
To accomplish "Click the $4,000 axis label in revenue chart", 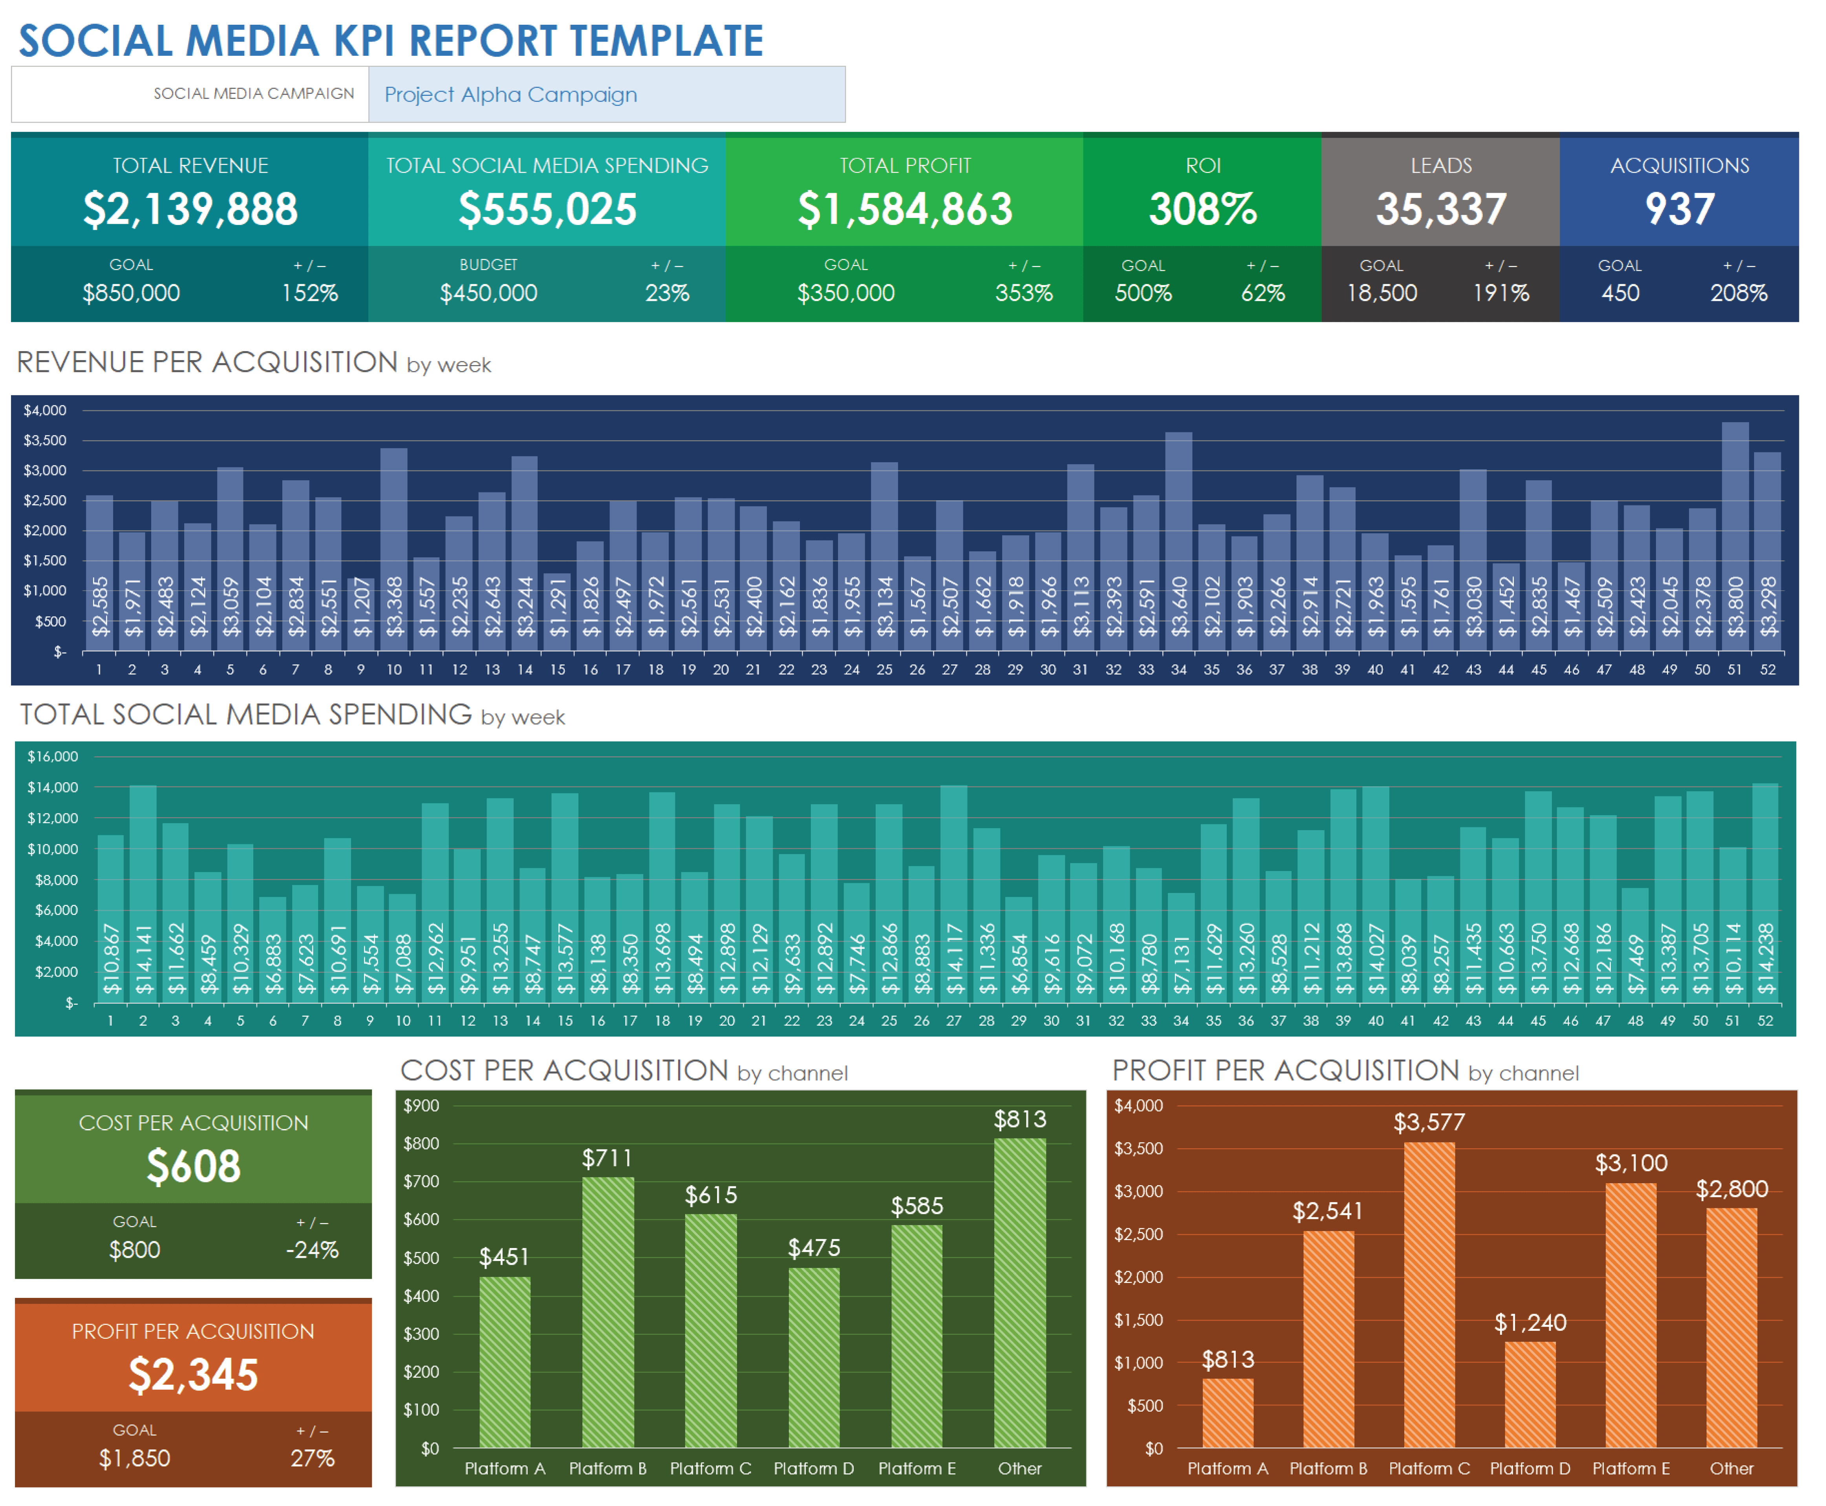I will tap(45, 410).
